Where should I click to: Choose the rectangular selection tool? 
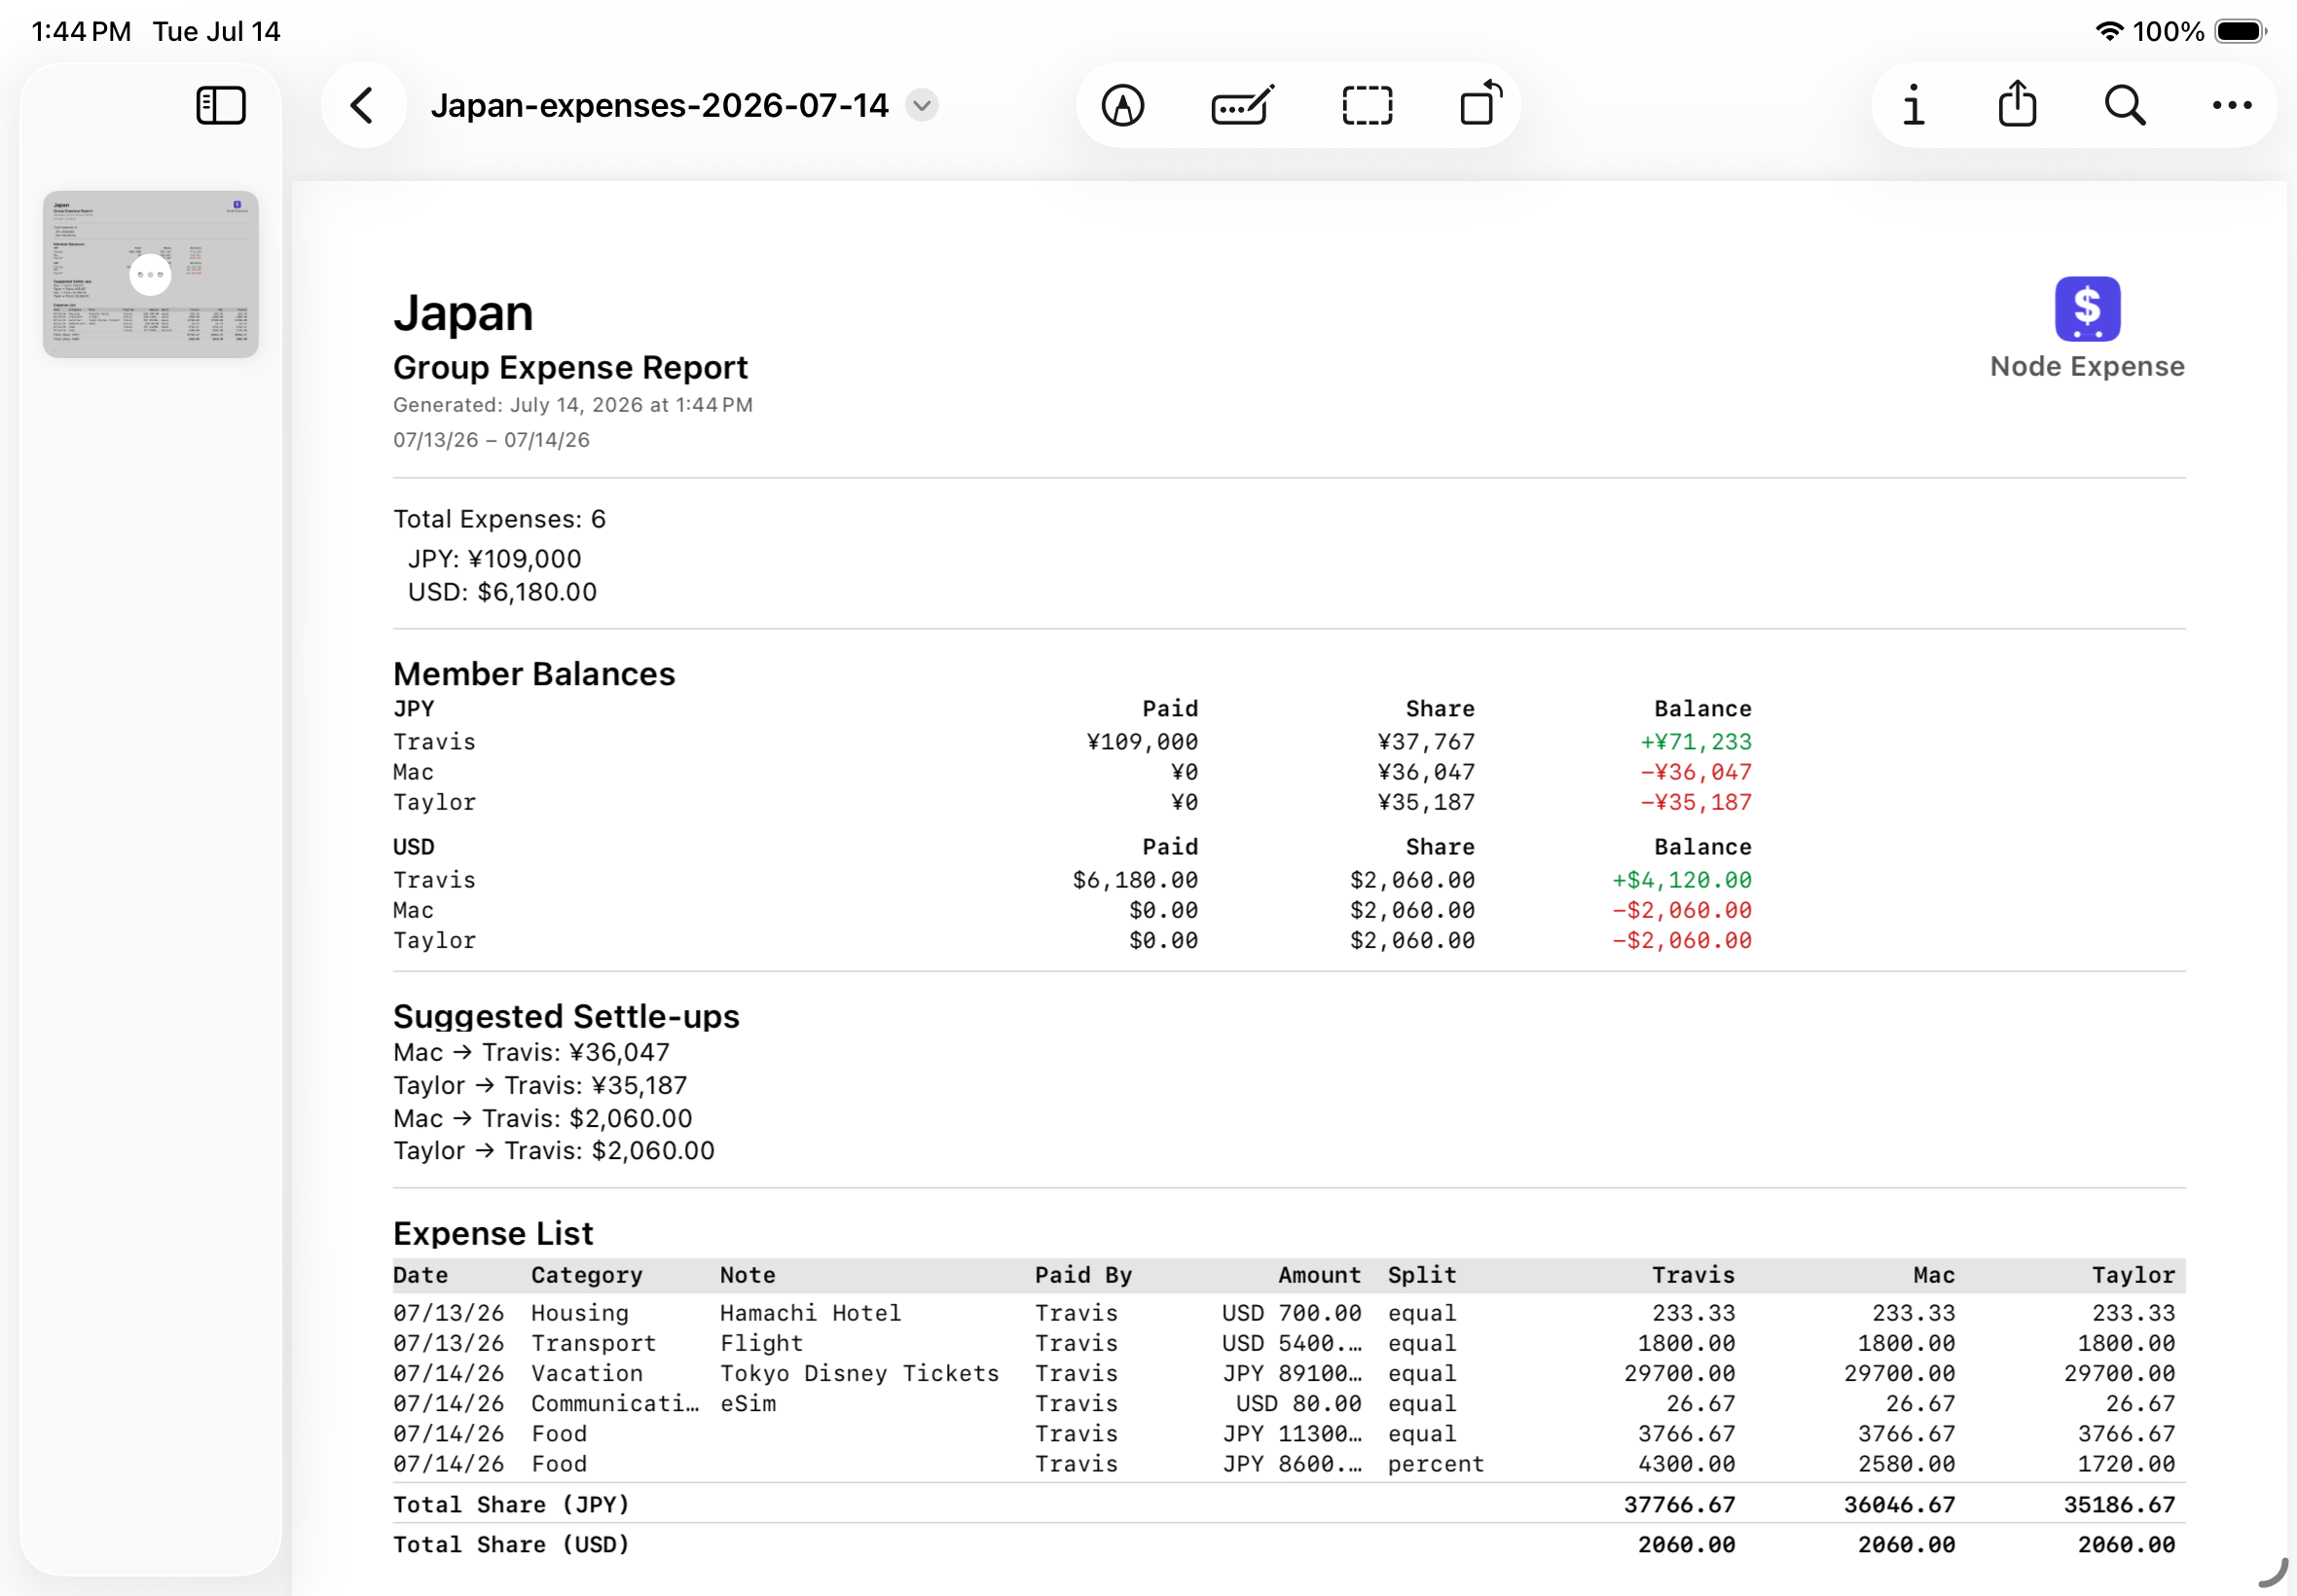[x=1367, y=105]
